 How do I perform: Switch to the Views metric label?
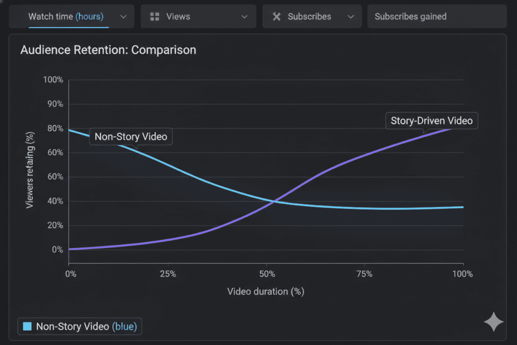178,17
